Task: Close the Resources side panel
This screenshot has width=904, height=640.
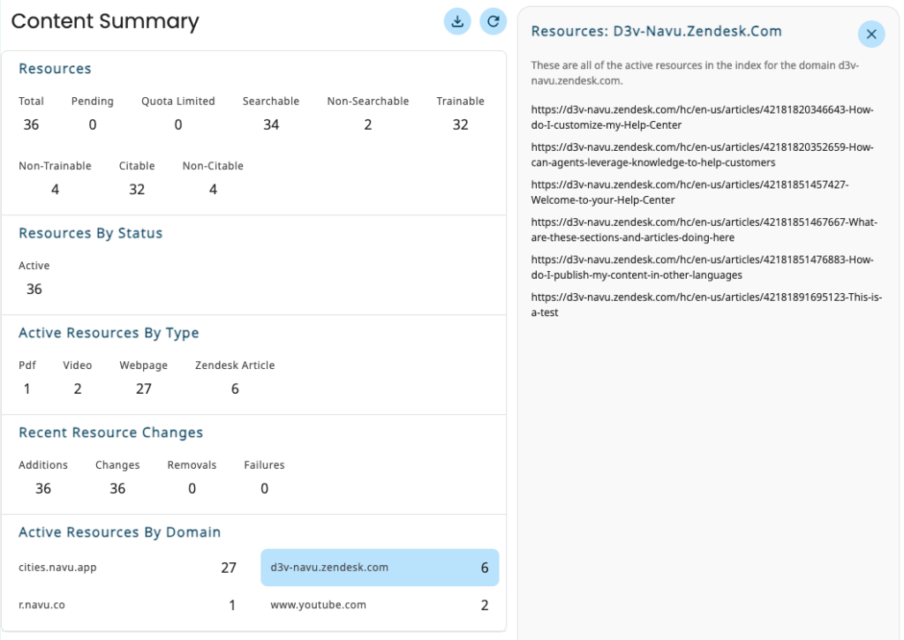Action: pyautogui.click(x=870, y=34)
